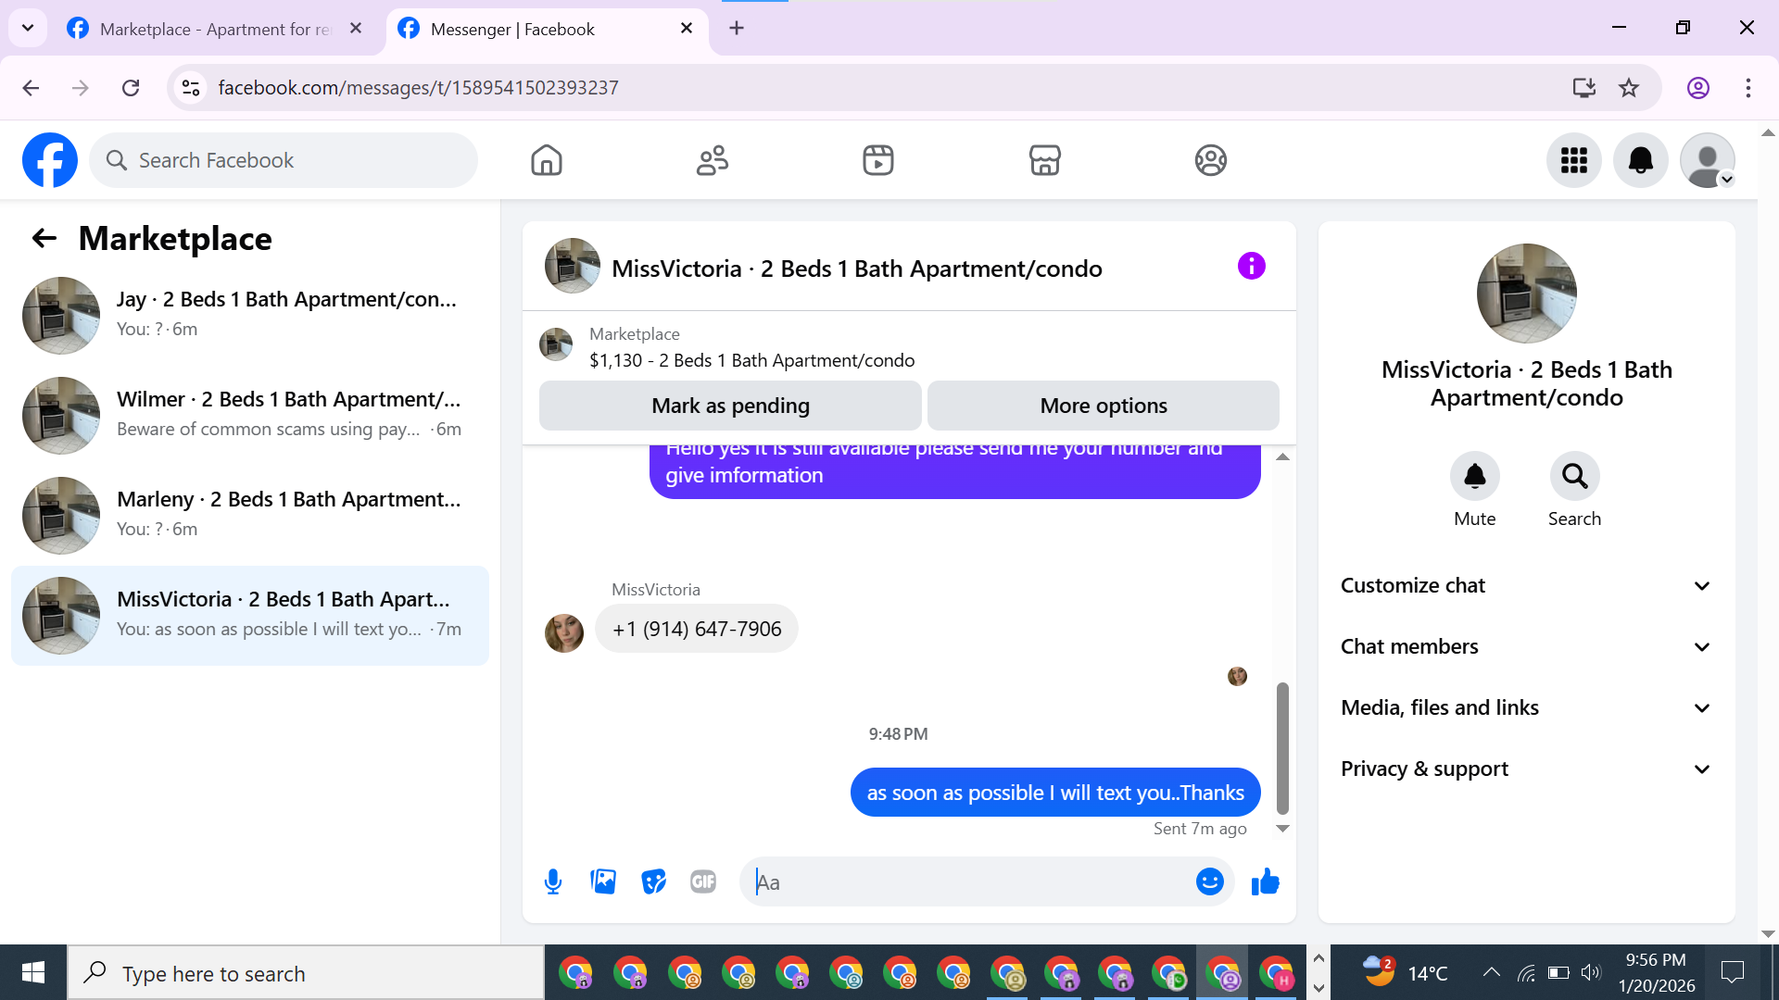
Task: Click chat scroll down arrow
Action: click(1282, 829)
